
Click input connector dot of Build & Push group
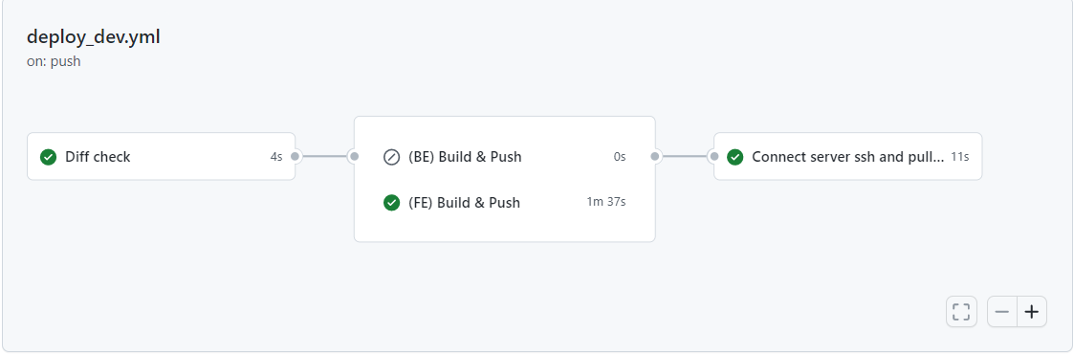click(354, 156)
